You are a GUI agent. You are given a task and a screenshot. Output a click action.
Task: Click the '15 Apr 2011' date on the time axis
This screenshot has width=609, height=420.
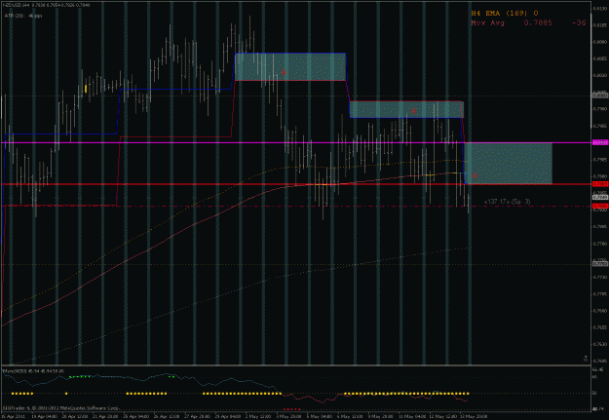pos(12,416)
